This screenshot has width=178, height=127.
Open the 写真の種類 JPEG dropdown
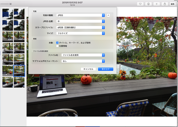tap(80, 15)
